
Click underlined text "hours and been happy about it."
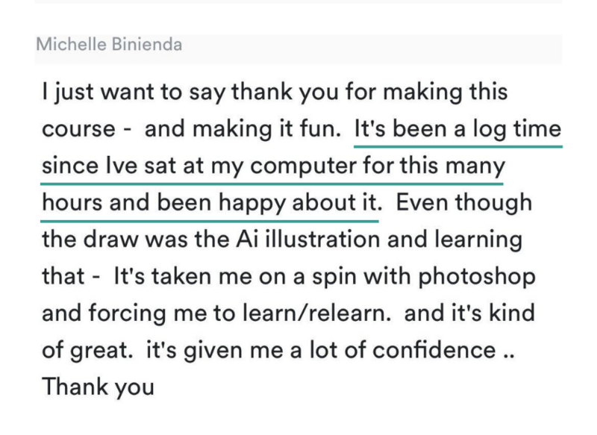[212, 203]
